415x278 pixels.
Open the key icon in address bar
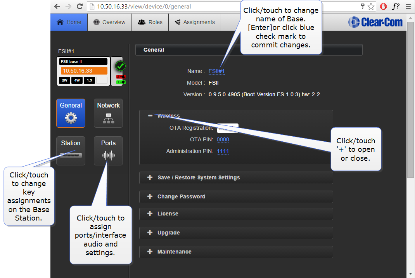[362, 6]
